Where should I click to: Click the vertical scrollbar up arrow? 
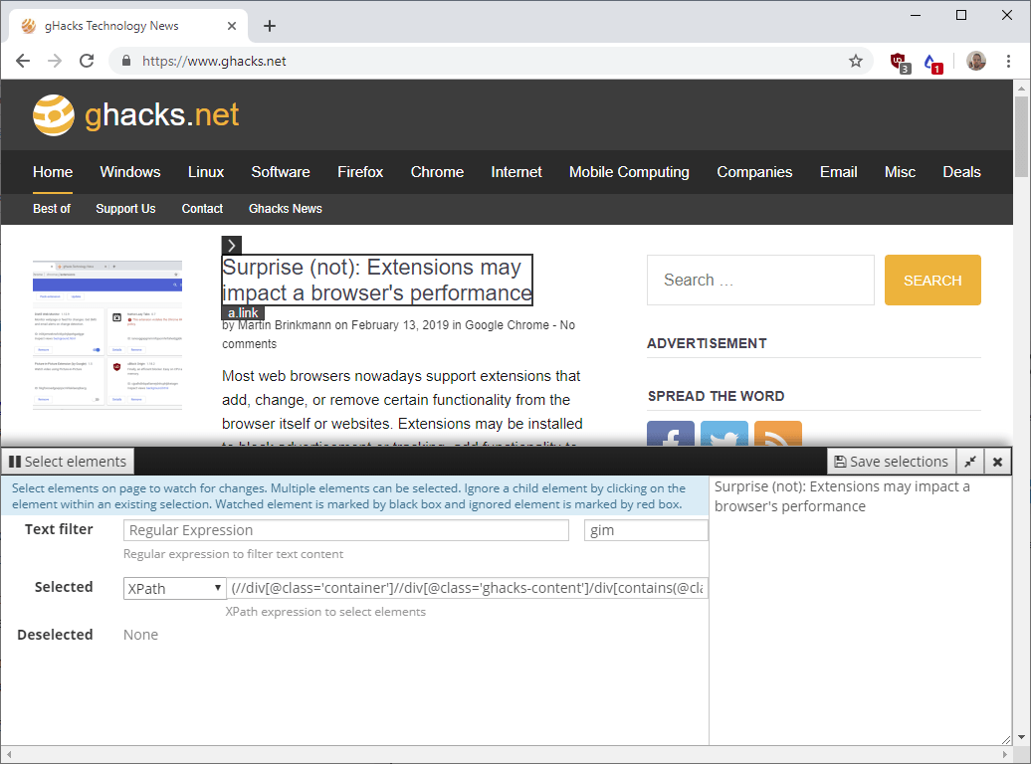click(1021, 89)
